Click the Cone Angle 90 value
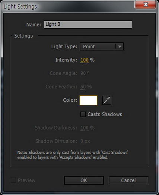This screenshot has height=195, width=159. coord(83,73)
